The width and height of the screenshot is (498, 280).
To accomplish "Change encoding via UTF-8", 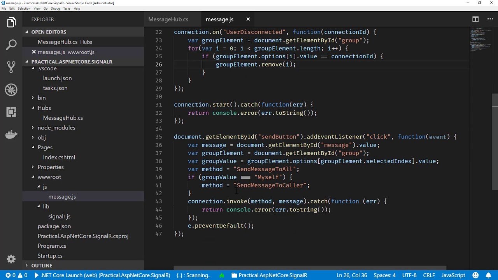I will click(409, 275).
